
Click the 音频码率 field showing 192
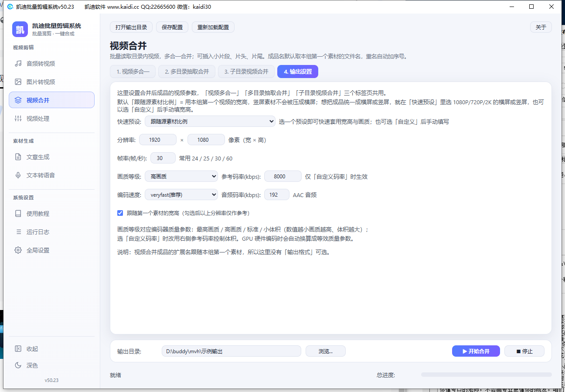point(277,194)
